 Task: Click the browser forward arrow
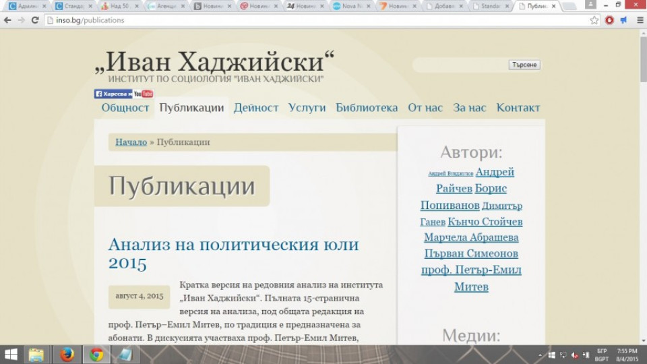pyautogui.click(x=21, y=20)
